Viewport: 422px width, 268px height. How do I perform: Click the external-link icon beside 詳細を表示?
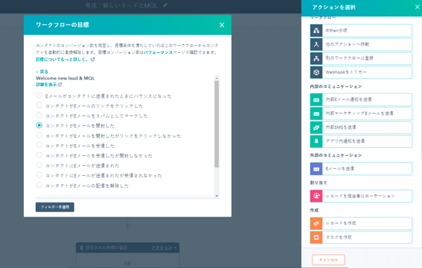pyautogui.click(x=60, y=84)
